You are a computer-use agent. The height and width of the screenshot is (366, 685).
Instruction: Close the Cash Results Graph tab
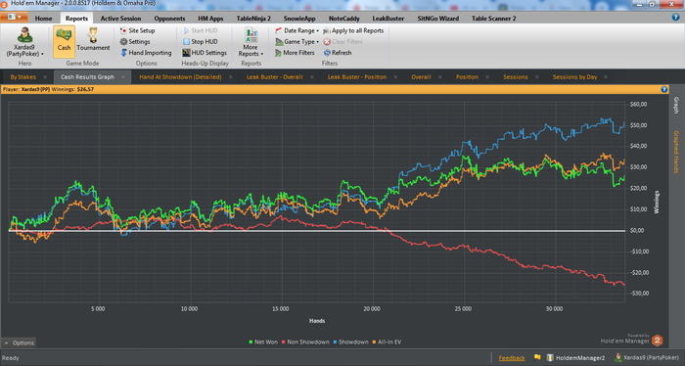click(123, 77)
